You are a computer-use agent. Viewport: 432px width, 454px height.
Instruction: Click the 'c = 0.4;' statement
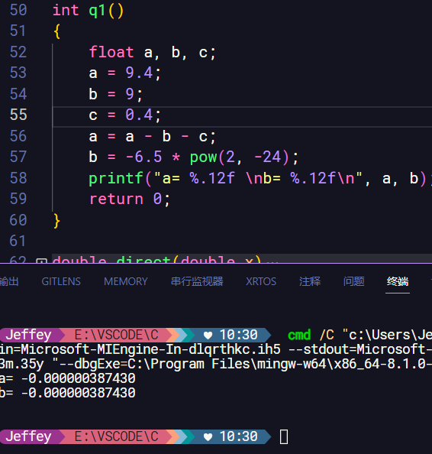[x=124, y=115]
